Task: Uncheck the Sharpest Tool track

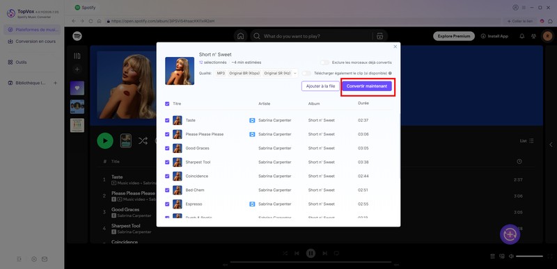Action: pyautogui.click(x=167, y=163)
